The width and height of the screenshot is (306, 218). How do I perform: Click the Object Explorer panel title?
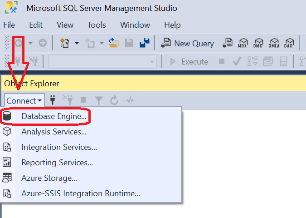(32, 84)
